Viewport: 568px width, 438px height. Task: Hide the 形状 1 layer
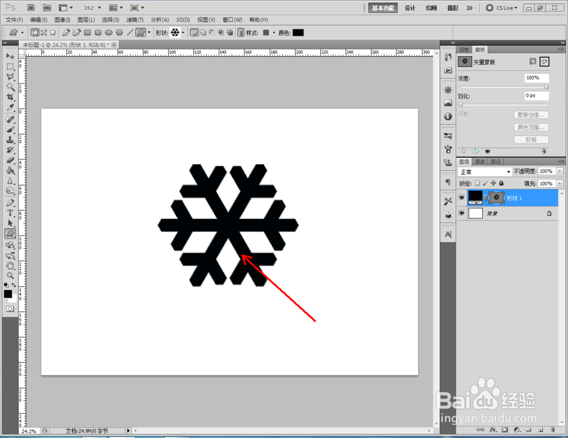(x=461, y=197)
